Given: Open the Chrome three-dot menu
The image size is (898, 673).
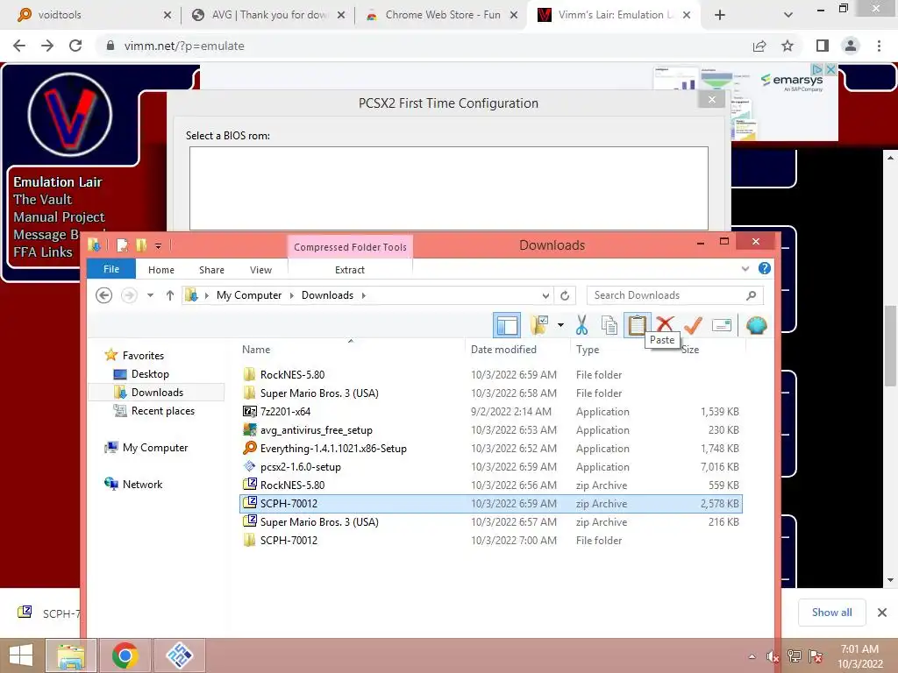Looking at the screenshot, I should point(879,46).
